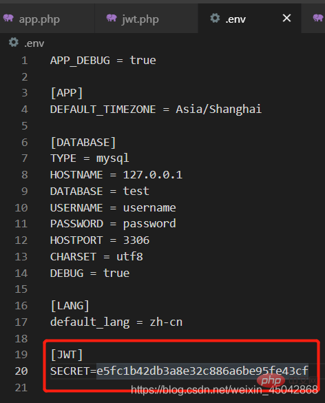The width and height of the screenshot is (325, 403).
Task: Click the SECRET key name
Action: [x=70, y=371]
